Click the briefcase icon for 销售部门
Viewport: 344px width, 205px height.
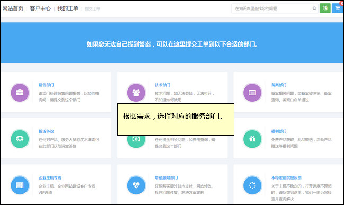(20, 93)
